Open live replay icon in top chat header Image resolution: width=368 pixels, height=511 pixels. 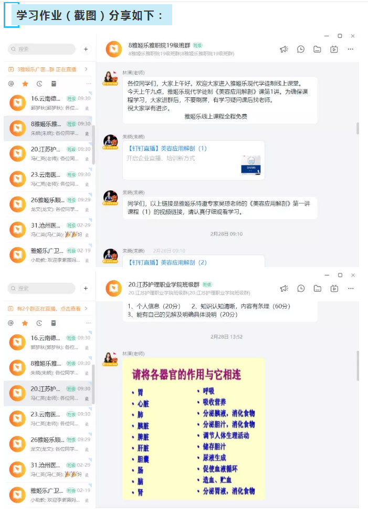334,49
